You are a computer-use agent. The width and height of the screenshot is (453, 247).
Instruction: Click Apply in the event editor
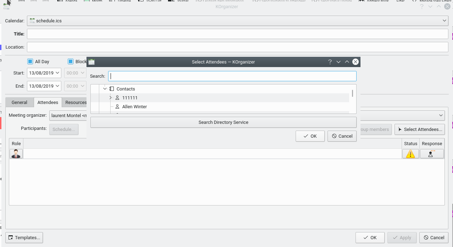click(x=402, y=238)
